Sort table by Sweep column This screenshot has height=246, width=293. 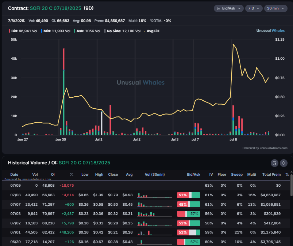[x=237, y=175]
